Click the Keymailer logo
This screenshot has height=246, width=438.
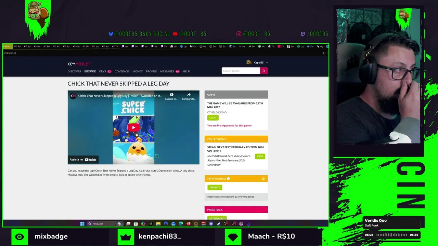pyautogui.click(x=79, y=64)
